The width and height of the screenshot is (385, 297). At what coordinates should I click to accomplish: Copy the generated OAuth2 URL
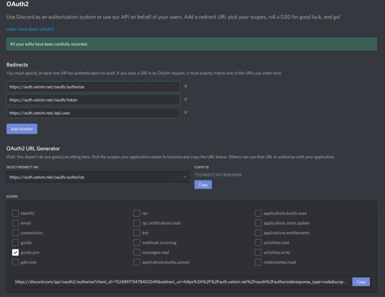coord(361,282)
